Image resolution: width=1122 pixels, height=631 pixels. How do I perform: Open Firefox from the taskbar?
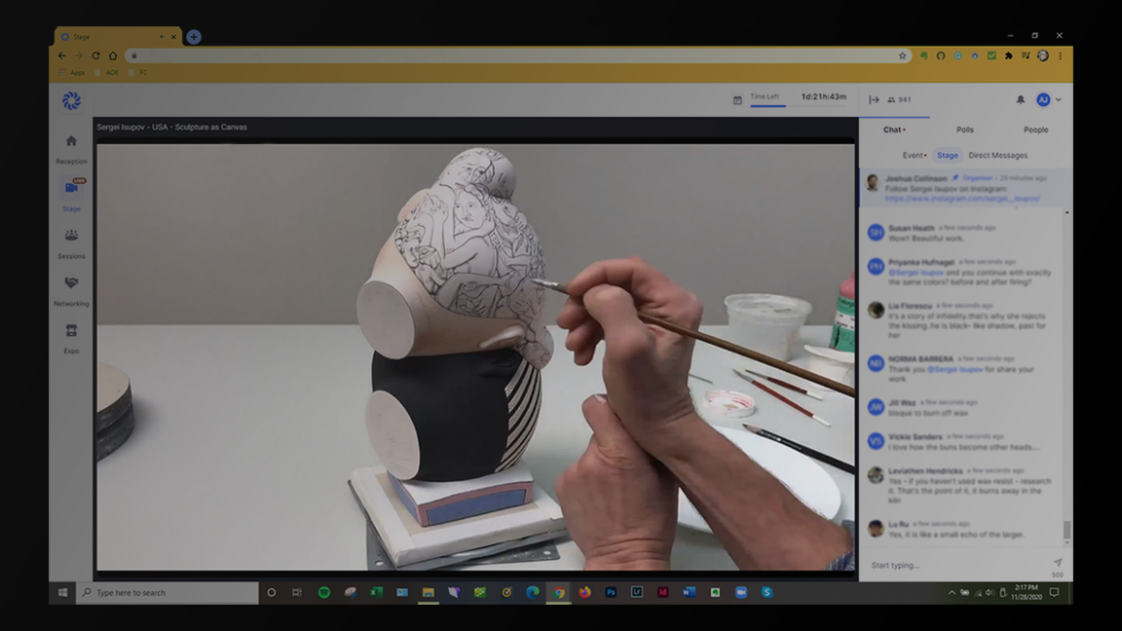tap(584, 592)
